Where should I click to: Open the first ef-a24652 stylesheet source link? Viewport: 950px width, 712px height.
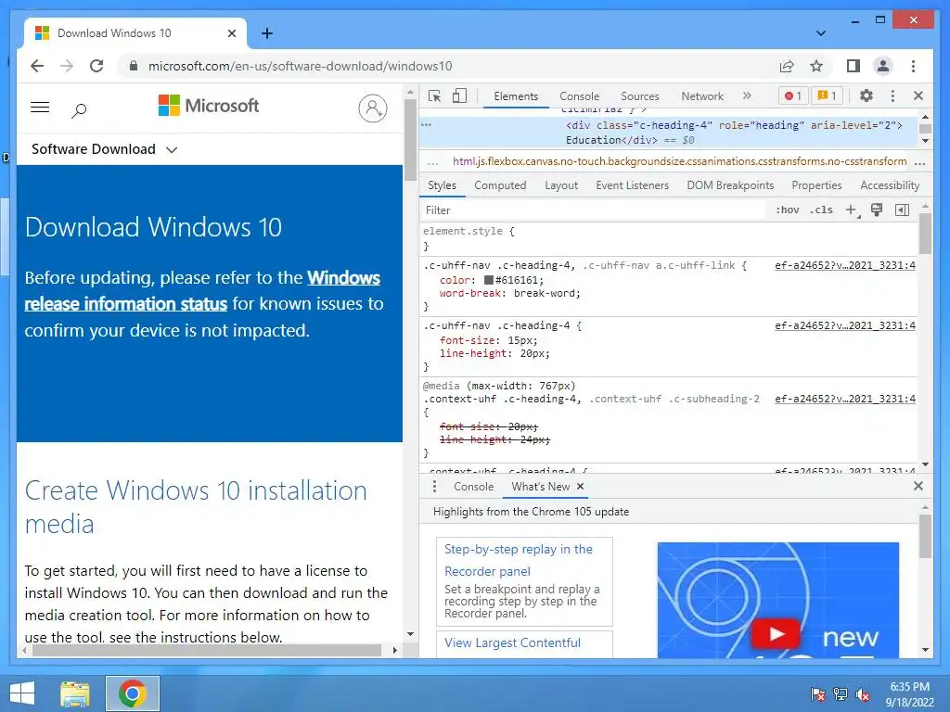click(x=844, y=265)
